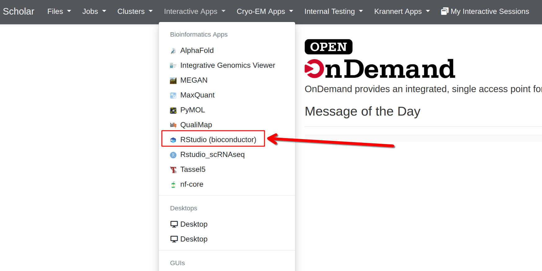This screenshot has height=271, width=542.
Task: Launch Integrative Genomics Viewer
Action: tap(227, 65)
